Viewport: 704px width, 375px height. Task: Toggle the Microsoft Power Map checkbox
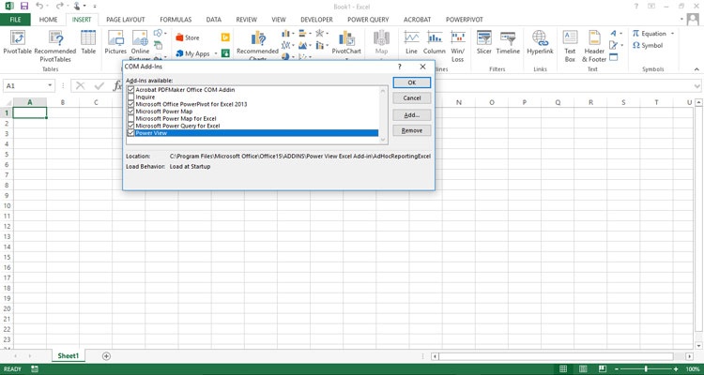coord(131,112)
